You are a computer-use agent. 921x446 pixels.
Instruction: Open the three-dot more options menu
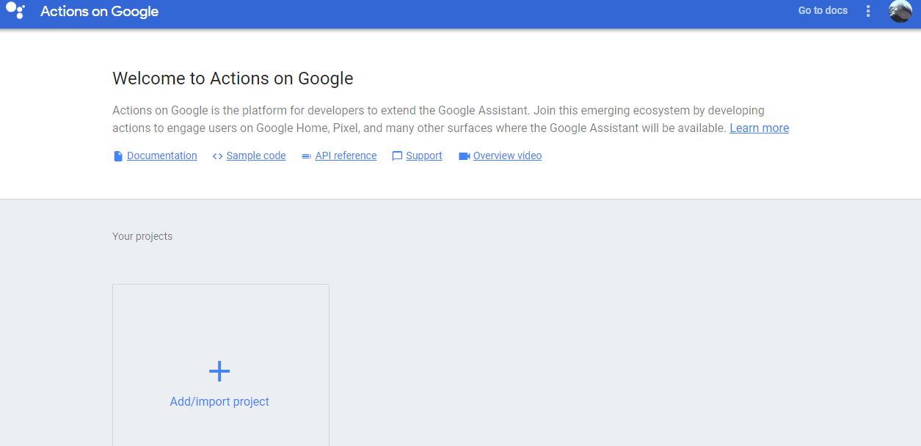coord(868,11)
